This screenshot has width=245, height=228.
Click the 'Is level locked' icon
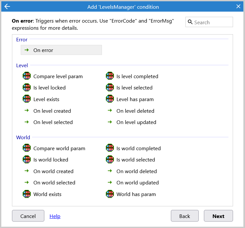pyautogui.click(x=26, y=88)
